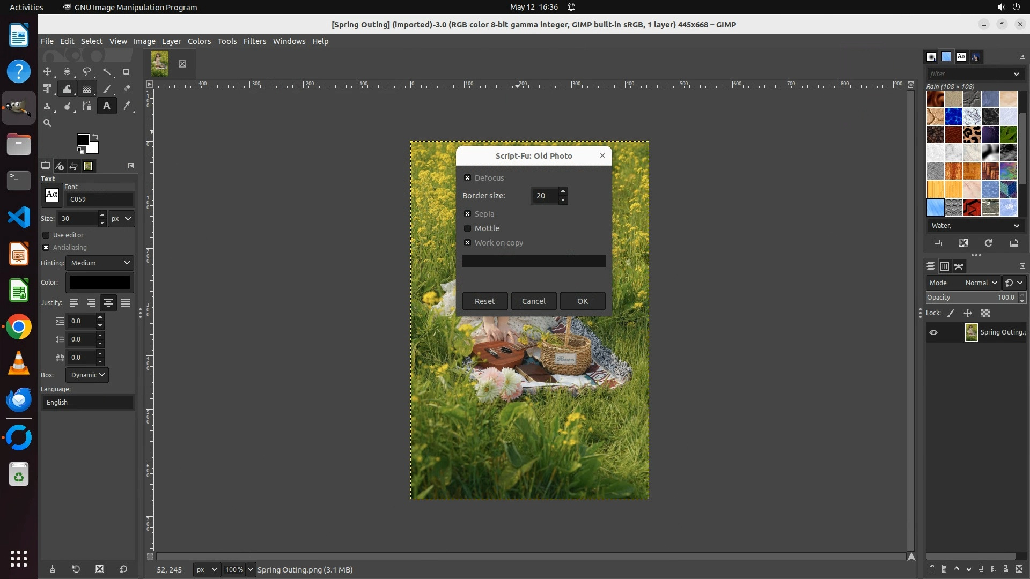Click the text Color swatch
The height and width of the screenshot is (579, 1030).
[100, 283]
